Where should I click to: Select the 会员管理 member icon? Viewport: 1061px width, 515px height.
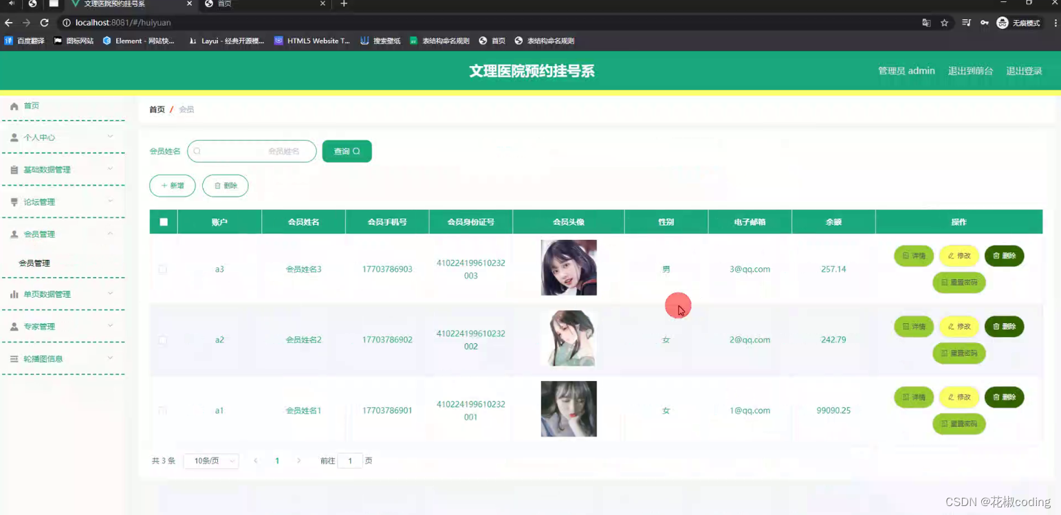coord(14,234)
